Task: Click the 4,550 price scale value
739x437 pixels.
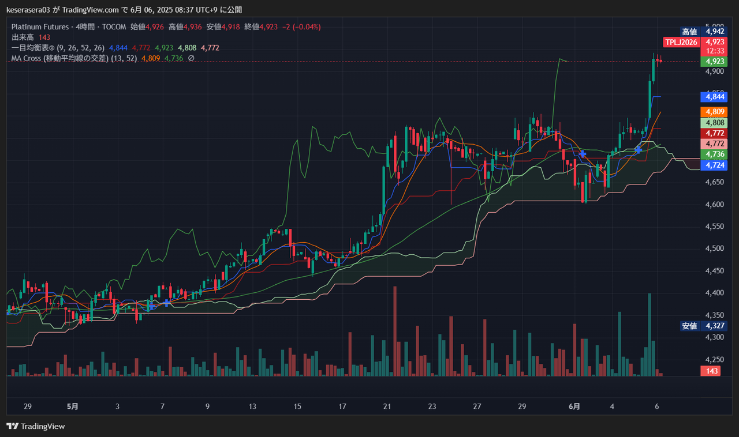Action: pos(715,227)
